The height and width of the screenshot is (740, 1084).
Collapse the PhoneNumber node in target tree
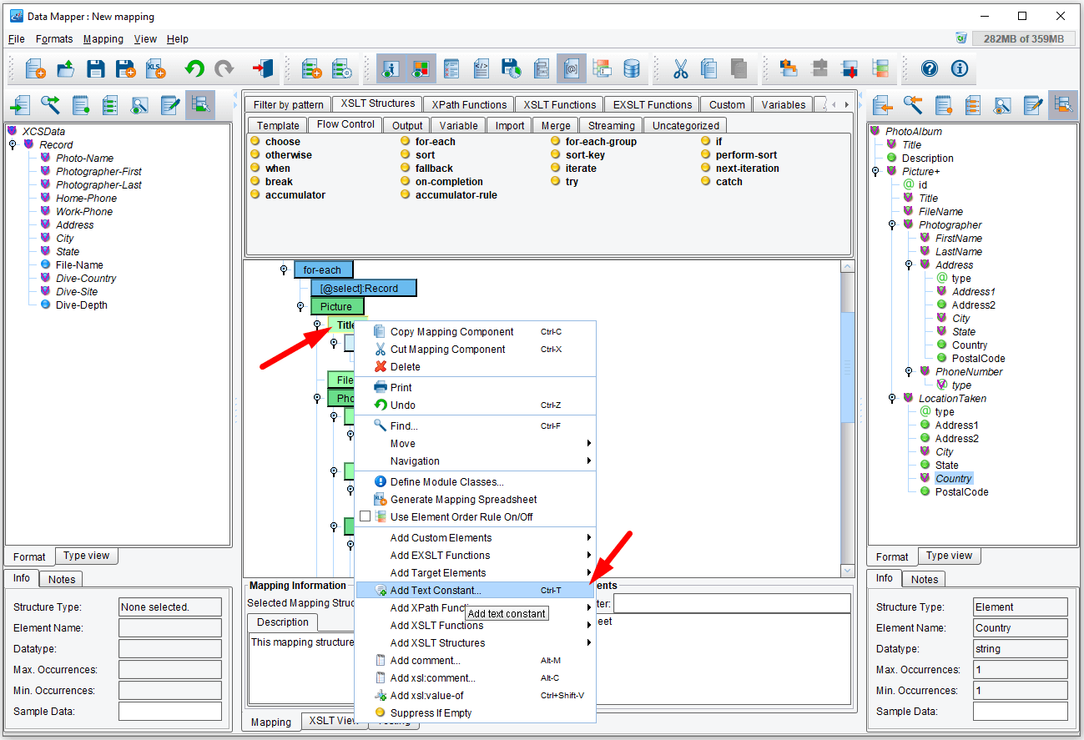pos(909,372)
